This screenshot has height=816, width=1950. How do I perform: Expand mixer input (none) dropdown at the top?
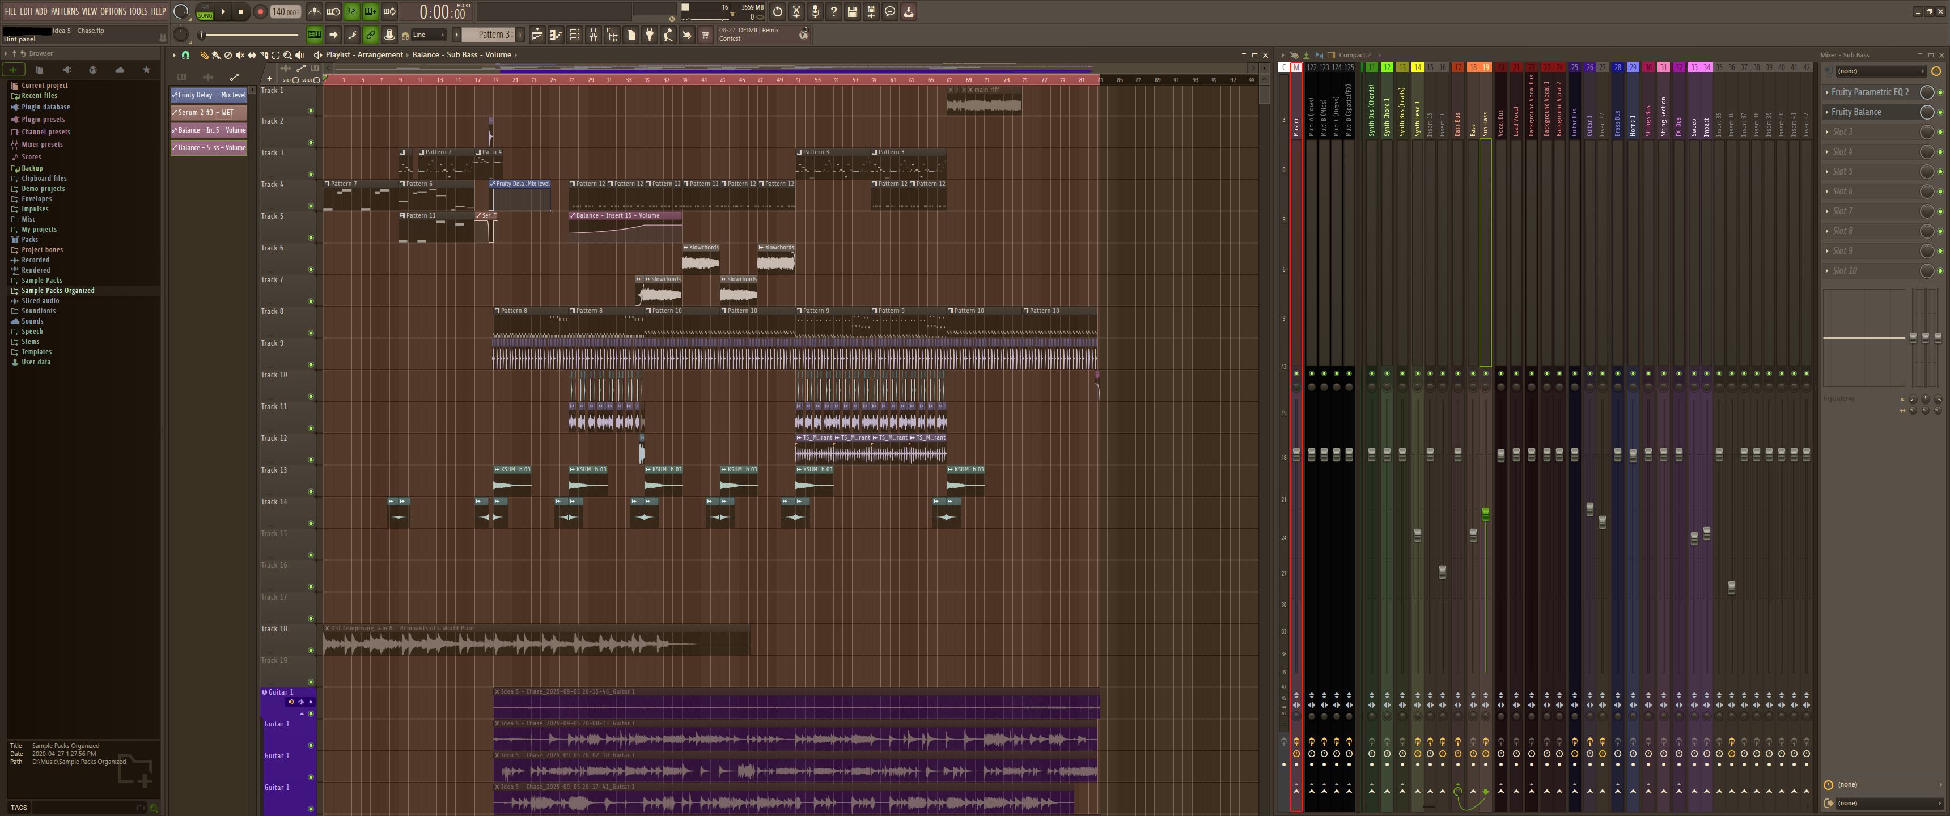click(x=1881, y=71)
